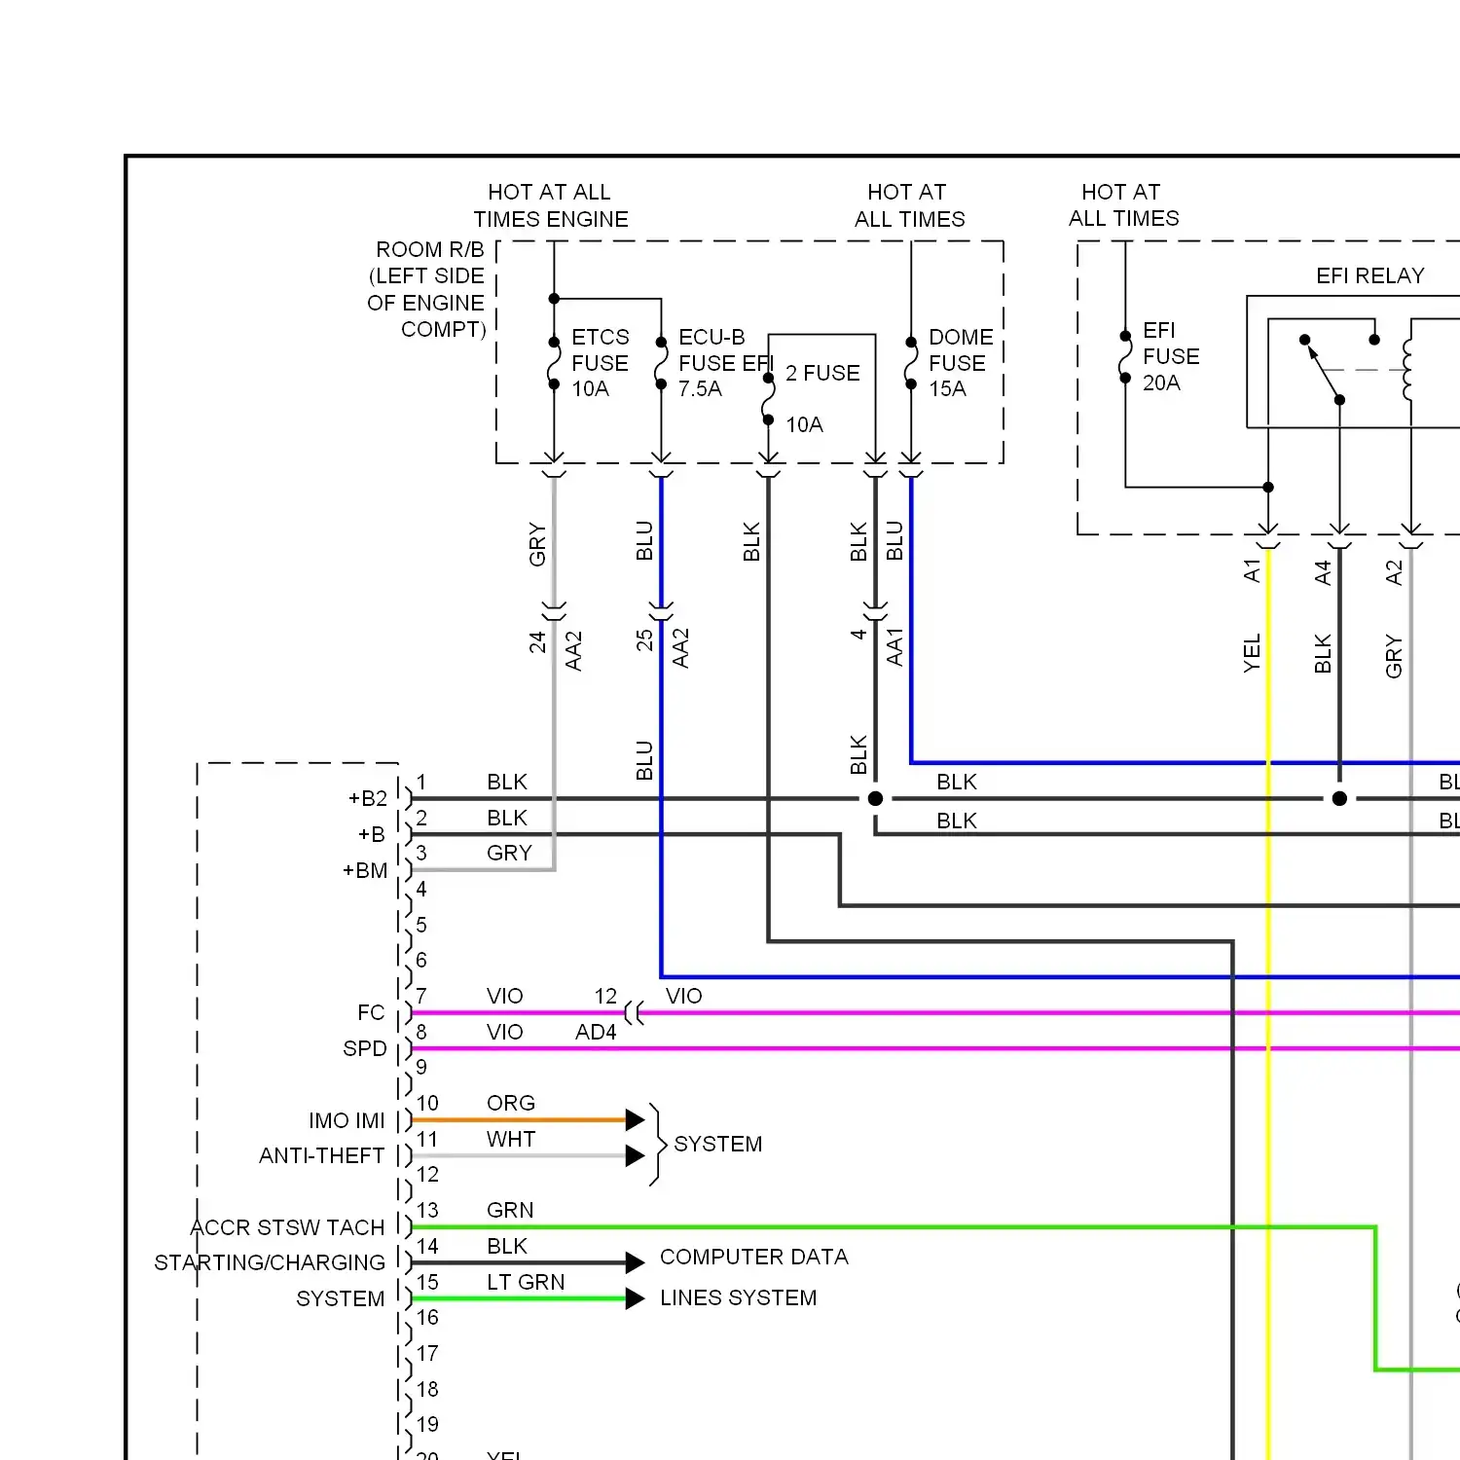The width and height of the screenshot is (1460, 1460).
Task: Click the GRN label at pin 13
Action: tap(510, 1210)
